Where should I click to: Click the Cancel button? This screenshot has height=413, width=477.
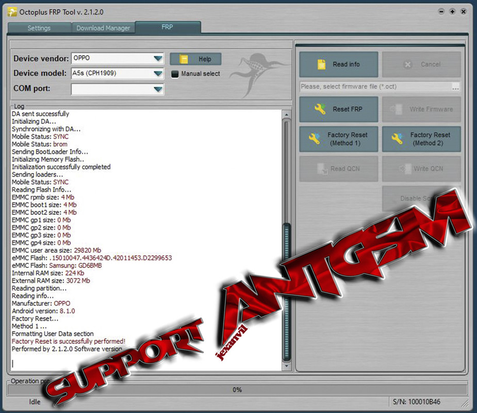[x=421, y=64]
